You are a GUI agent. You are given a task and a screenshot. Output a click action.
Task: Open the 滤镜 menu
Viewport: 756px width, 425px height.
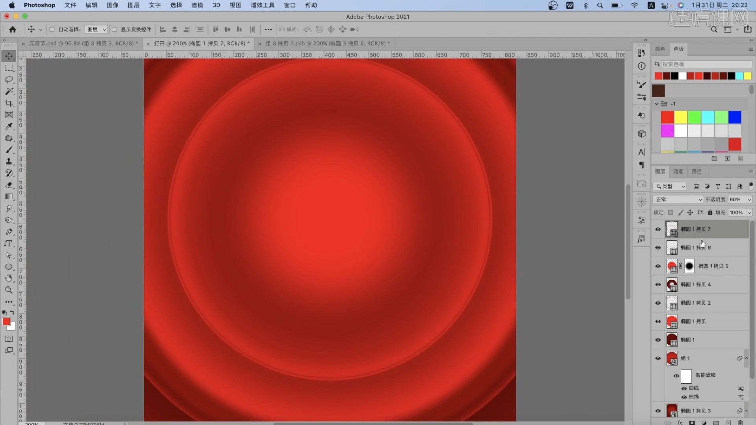[197, 5]
